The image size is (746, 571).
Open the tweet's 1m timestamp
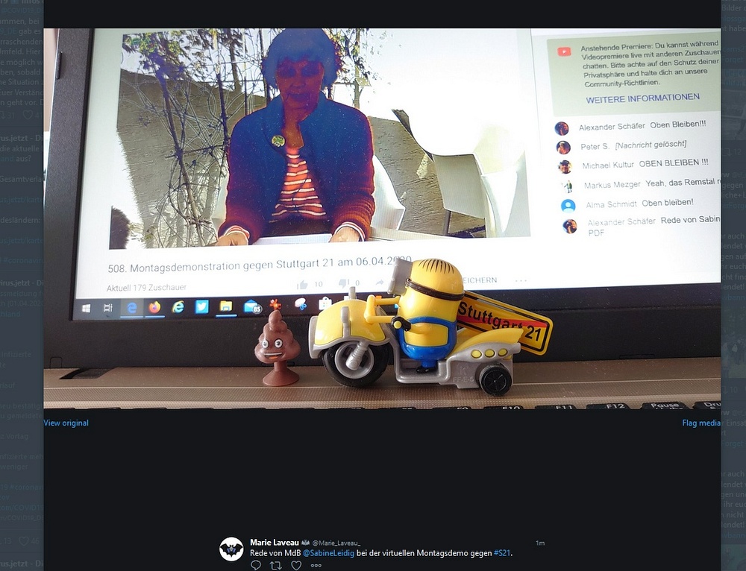(540, 543)
